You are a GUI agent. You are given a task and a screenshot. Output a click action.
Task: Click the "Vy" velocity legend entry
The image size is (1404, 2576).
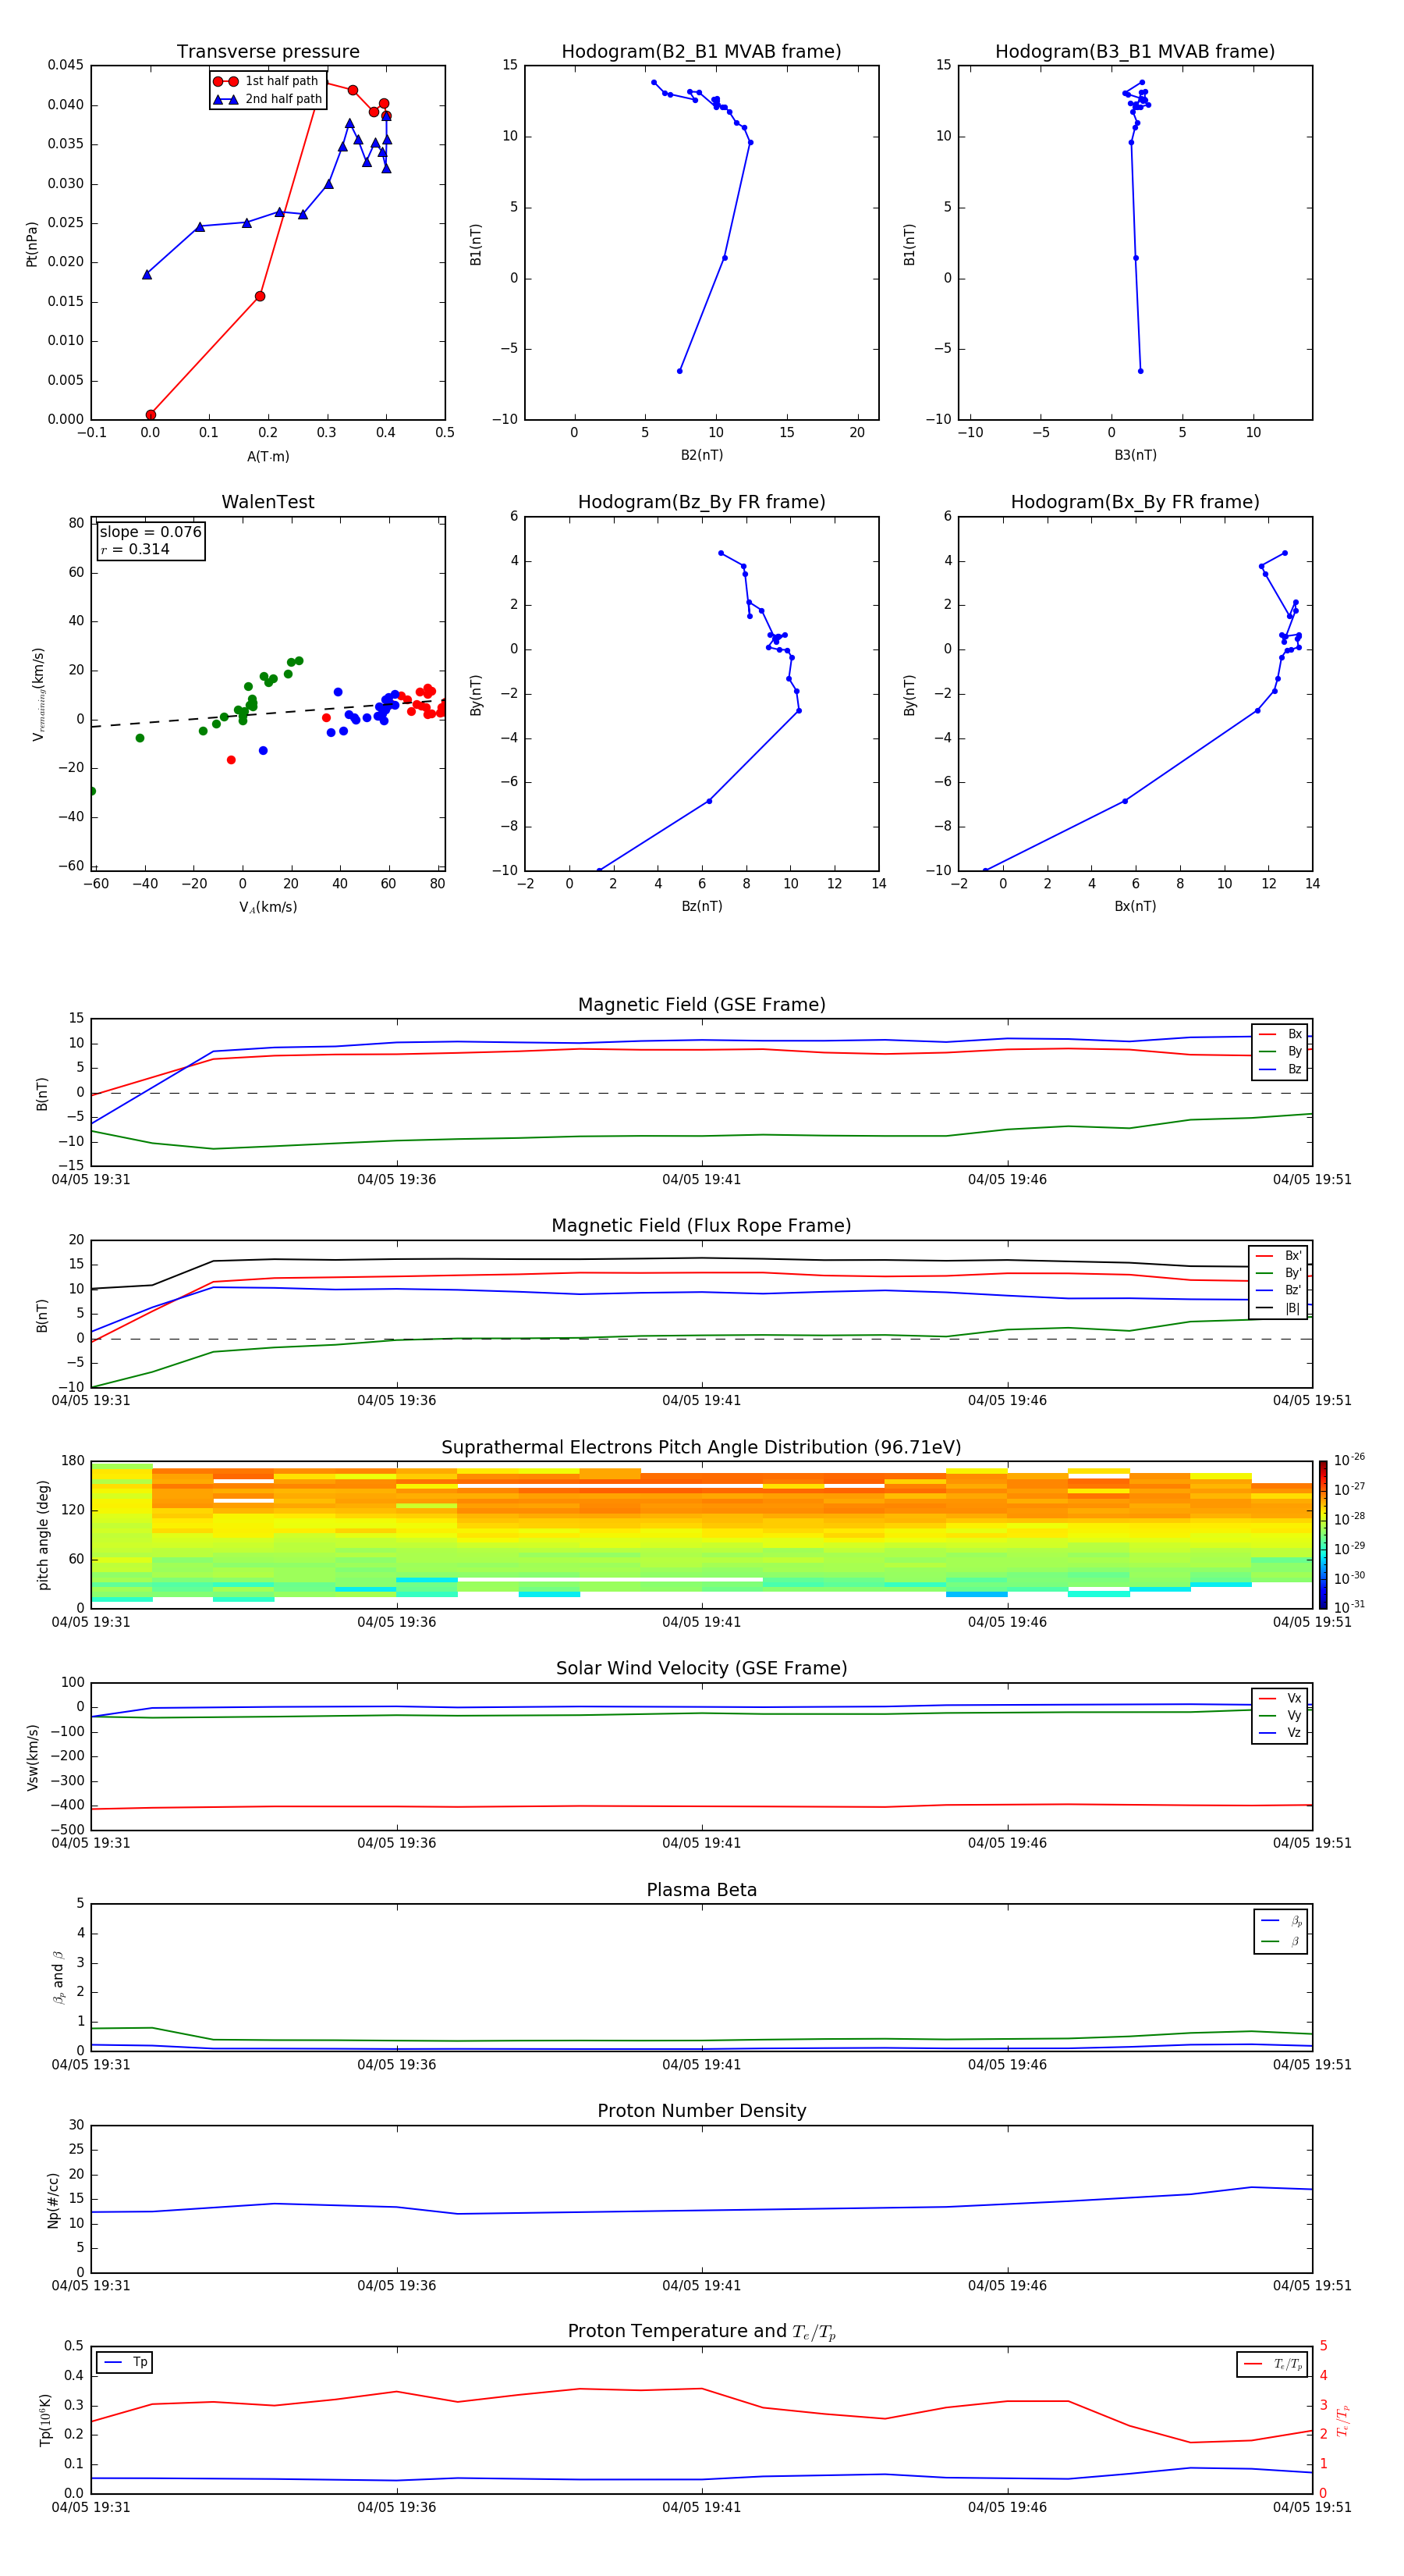click(1281, 1715)
